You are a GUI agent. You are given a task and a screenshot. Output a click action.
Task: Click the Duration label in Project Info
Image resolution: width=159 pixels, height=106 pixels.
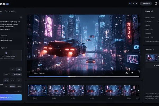(148, 33)
